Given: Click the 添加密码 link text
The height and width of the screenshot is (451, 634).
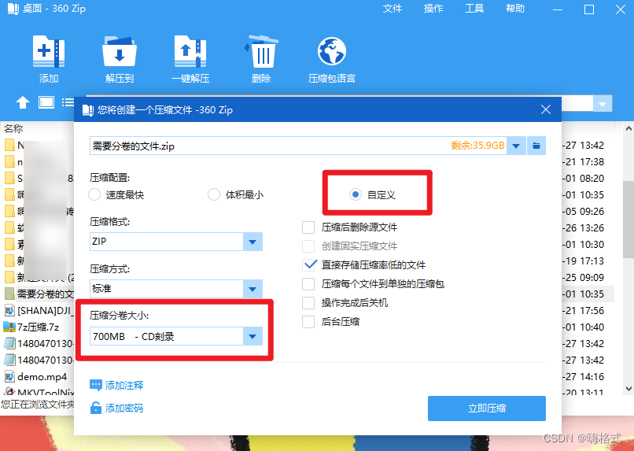Looking at the screenshot, I should 124,408.
